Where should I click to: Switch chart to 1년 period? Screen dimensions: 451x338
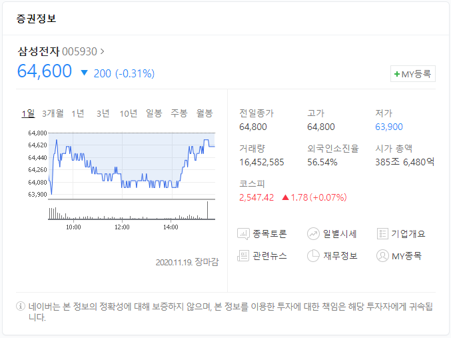pos(78,113)
